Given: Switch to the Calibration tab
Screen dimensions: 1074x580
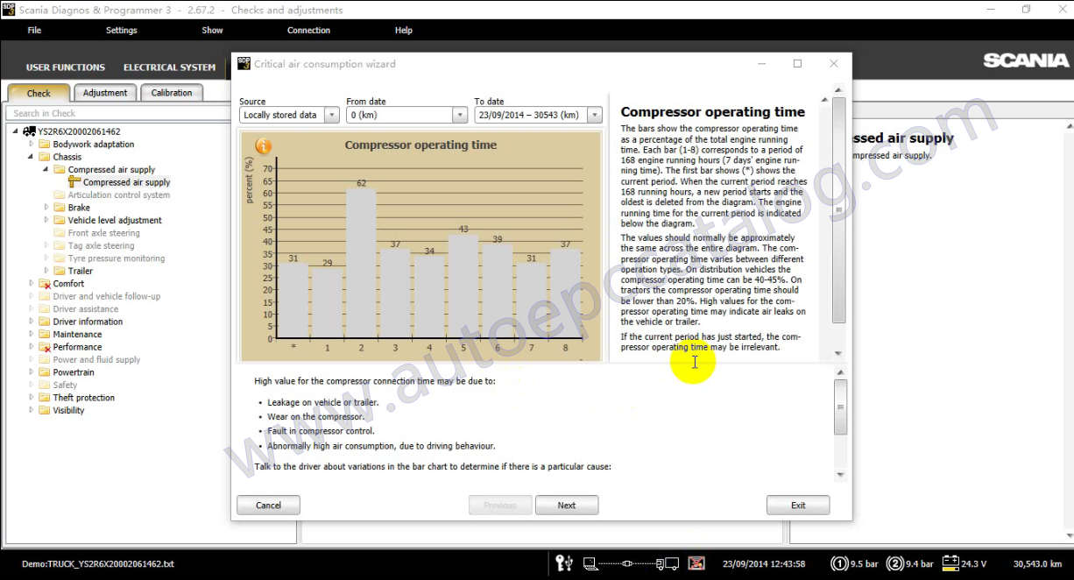Looking at the screenshot, I should click(172, 93).
